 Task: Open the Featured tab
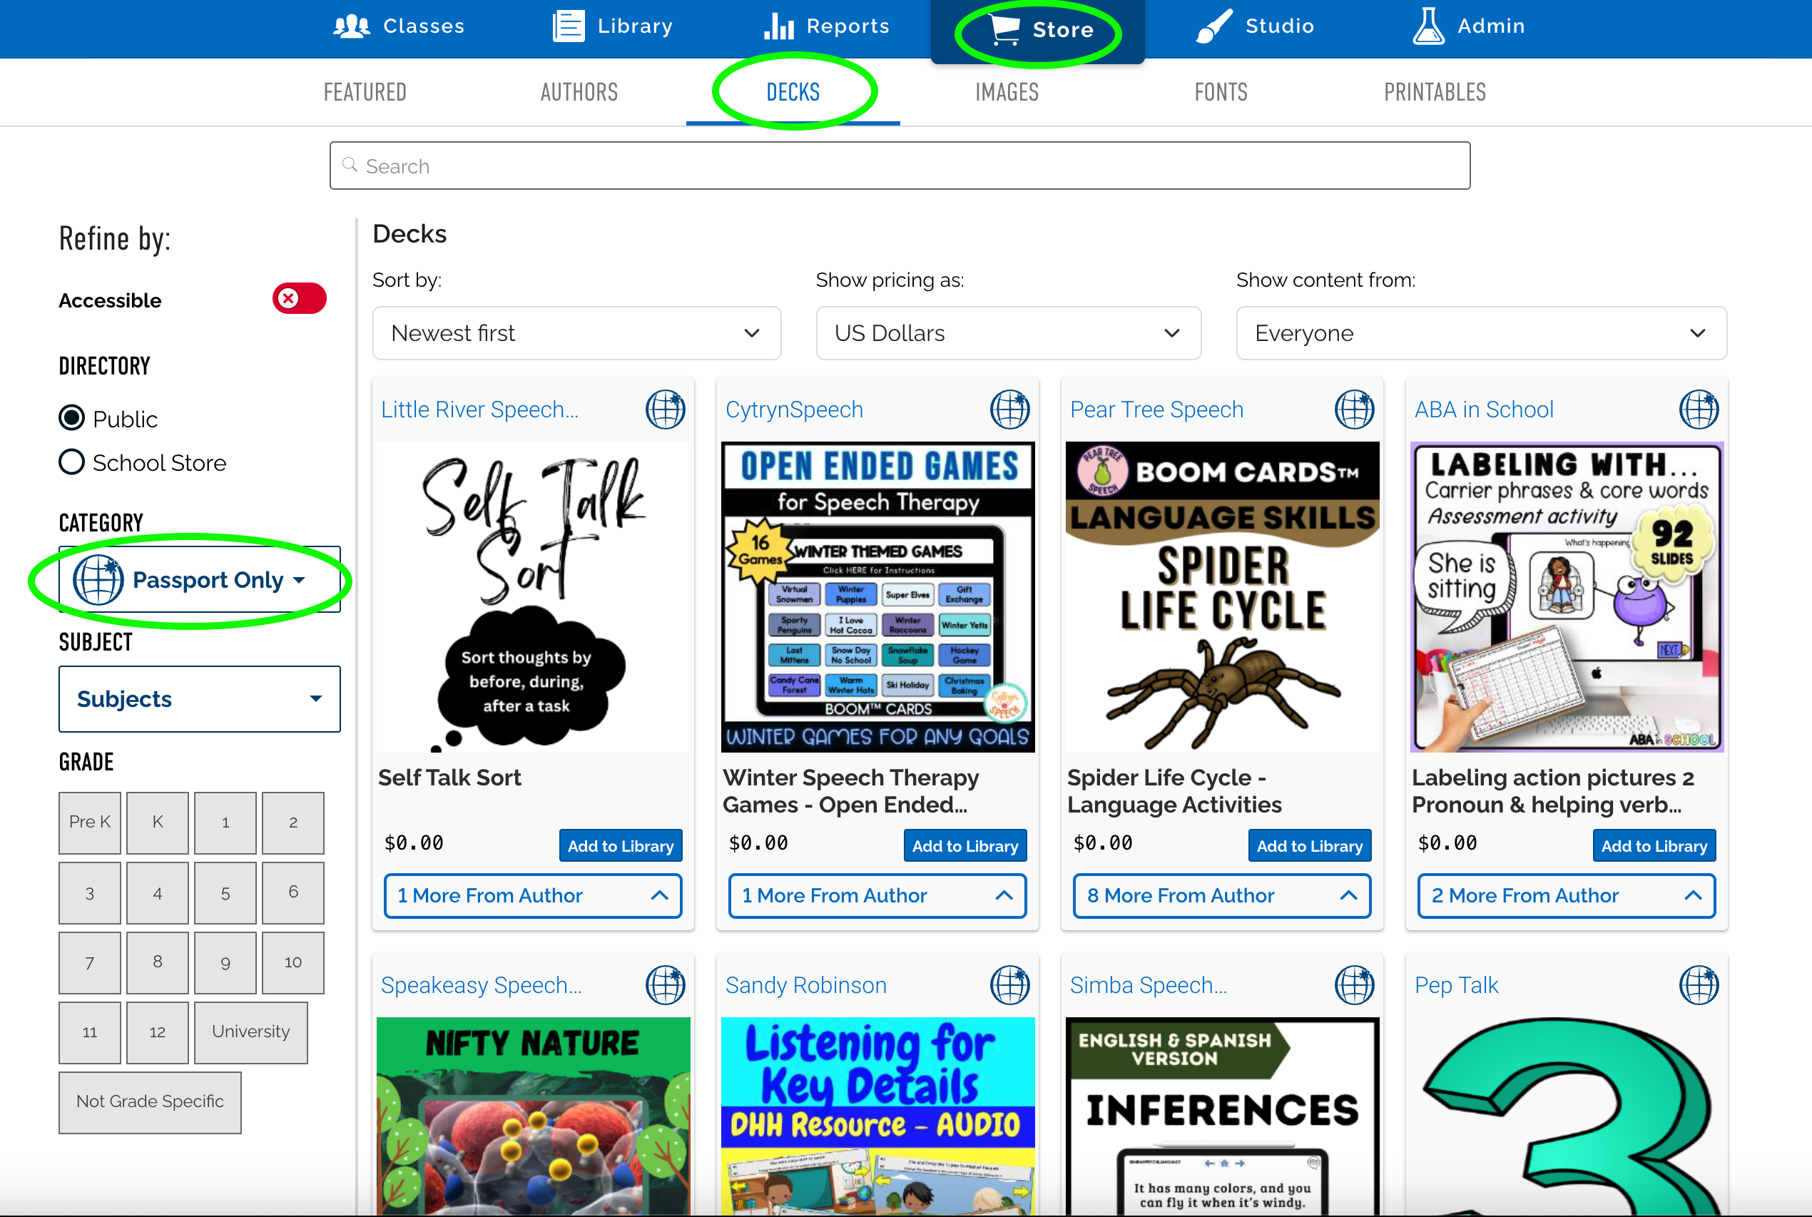pyautogui.click(x=365, y=92)
